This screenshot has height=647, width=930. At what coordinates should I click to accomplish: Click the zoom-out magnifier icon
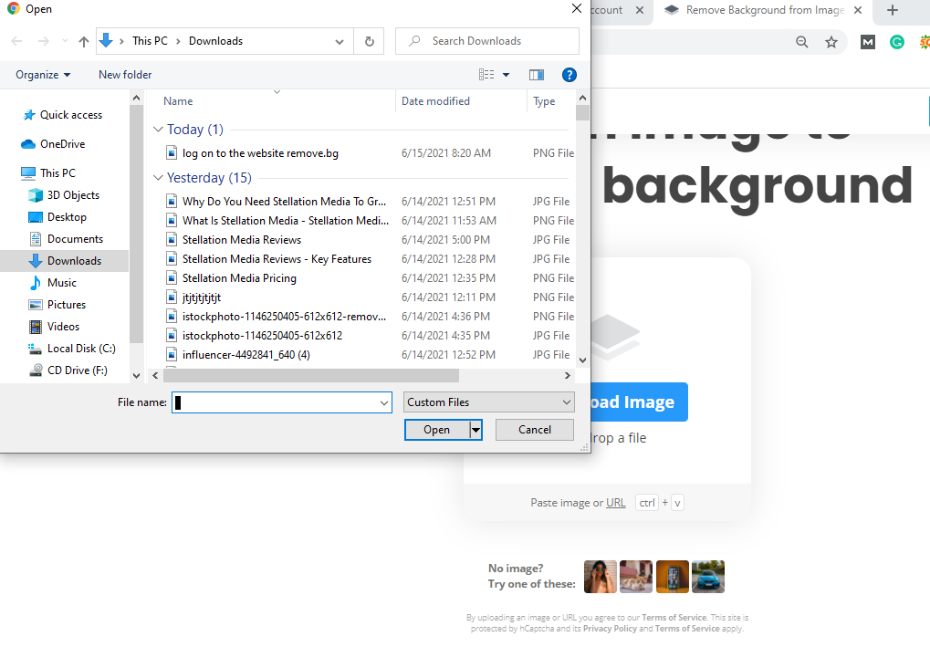coord(801,42)
